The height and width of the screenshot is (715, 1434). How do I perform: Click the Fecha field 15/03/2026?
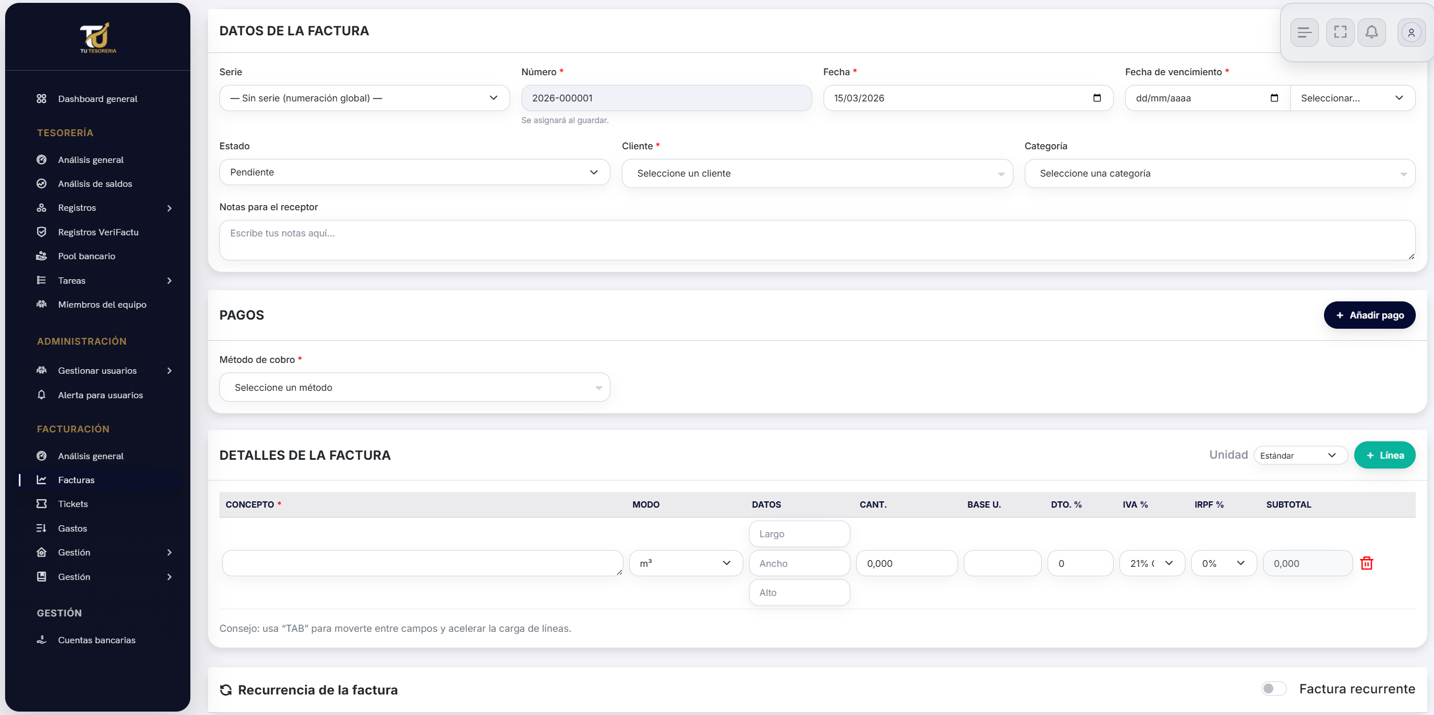pyautogui.click(x=968, y=98)
